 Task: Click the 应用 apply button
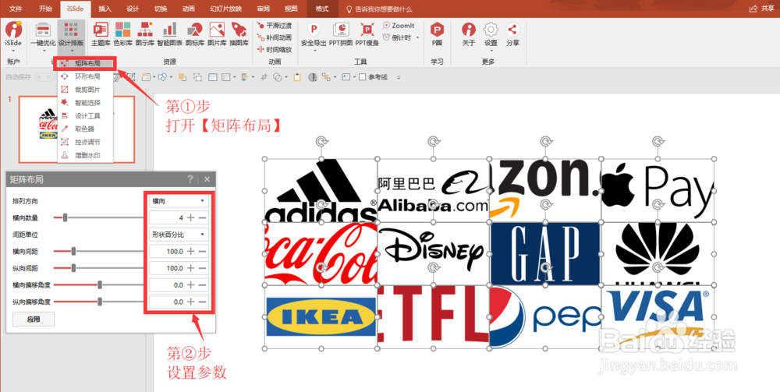coord(34,319)
